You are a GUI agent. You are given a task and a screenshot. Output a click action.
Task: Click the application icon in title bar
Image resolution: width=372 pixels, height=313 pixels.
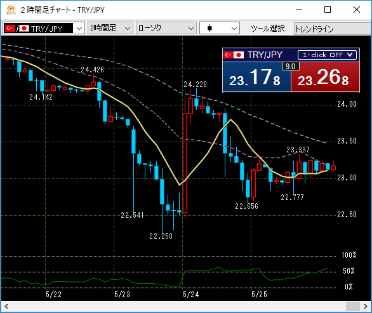click(x=11, y=10)
